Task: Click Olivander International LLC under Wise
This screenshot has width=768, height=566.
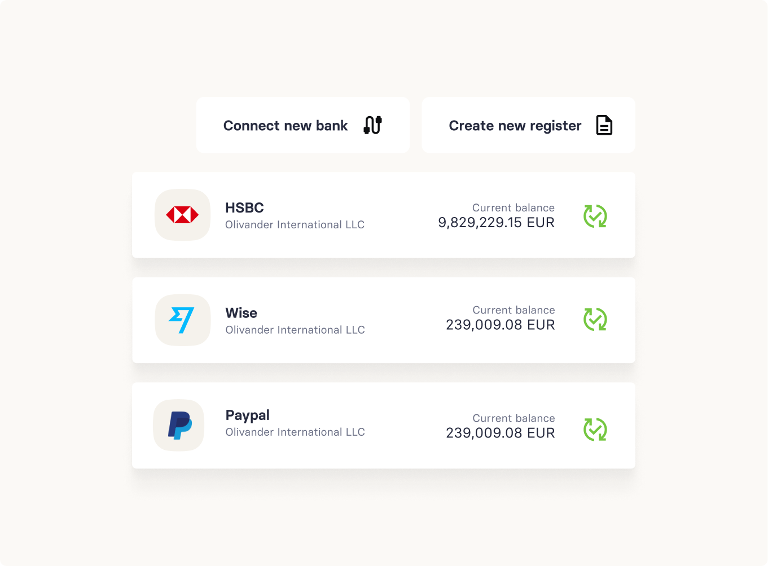Action: pos(295,330)
